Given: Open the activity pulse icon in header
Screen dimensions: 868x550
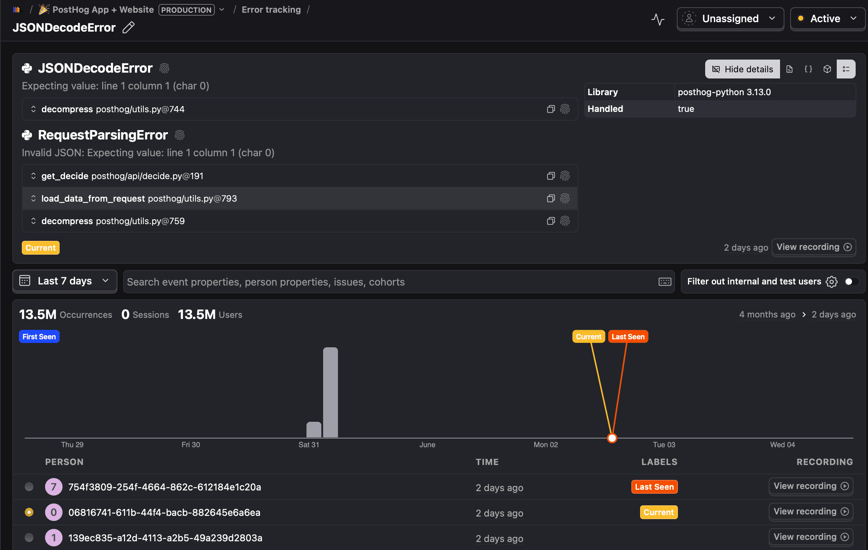Looking at the screenshot, I should (658, 19).
